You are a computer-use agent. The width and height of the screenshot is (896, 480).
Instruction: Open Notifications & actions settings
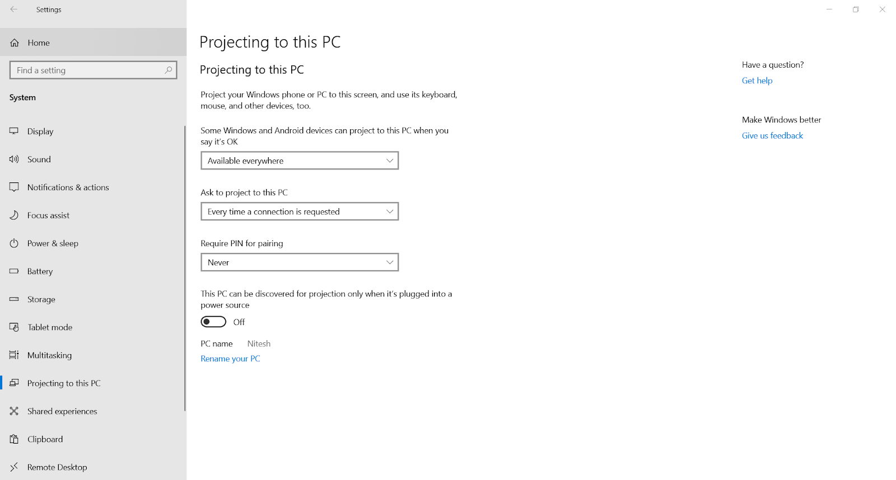click(68, 187)
